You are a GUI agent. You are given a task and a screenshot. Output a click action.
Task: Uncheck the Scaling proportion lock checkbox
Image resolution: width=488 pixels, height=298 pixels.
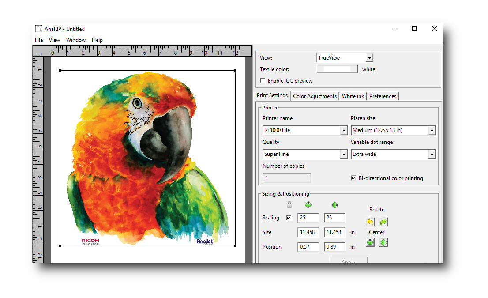[x=289, y=218]
